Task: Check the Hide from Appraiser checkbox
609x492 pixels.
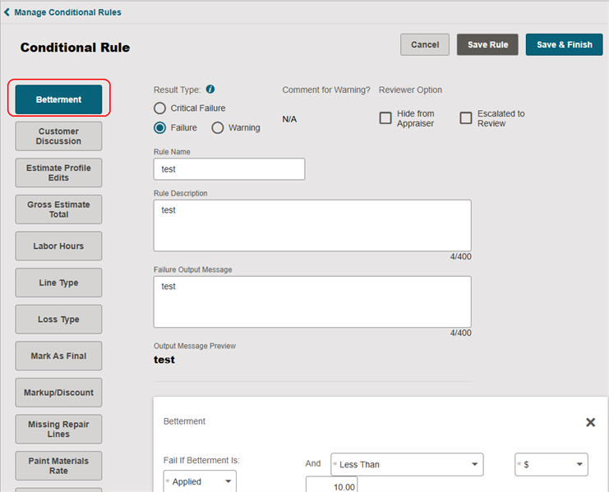Action: [385, 118]
